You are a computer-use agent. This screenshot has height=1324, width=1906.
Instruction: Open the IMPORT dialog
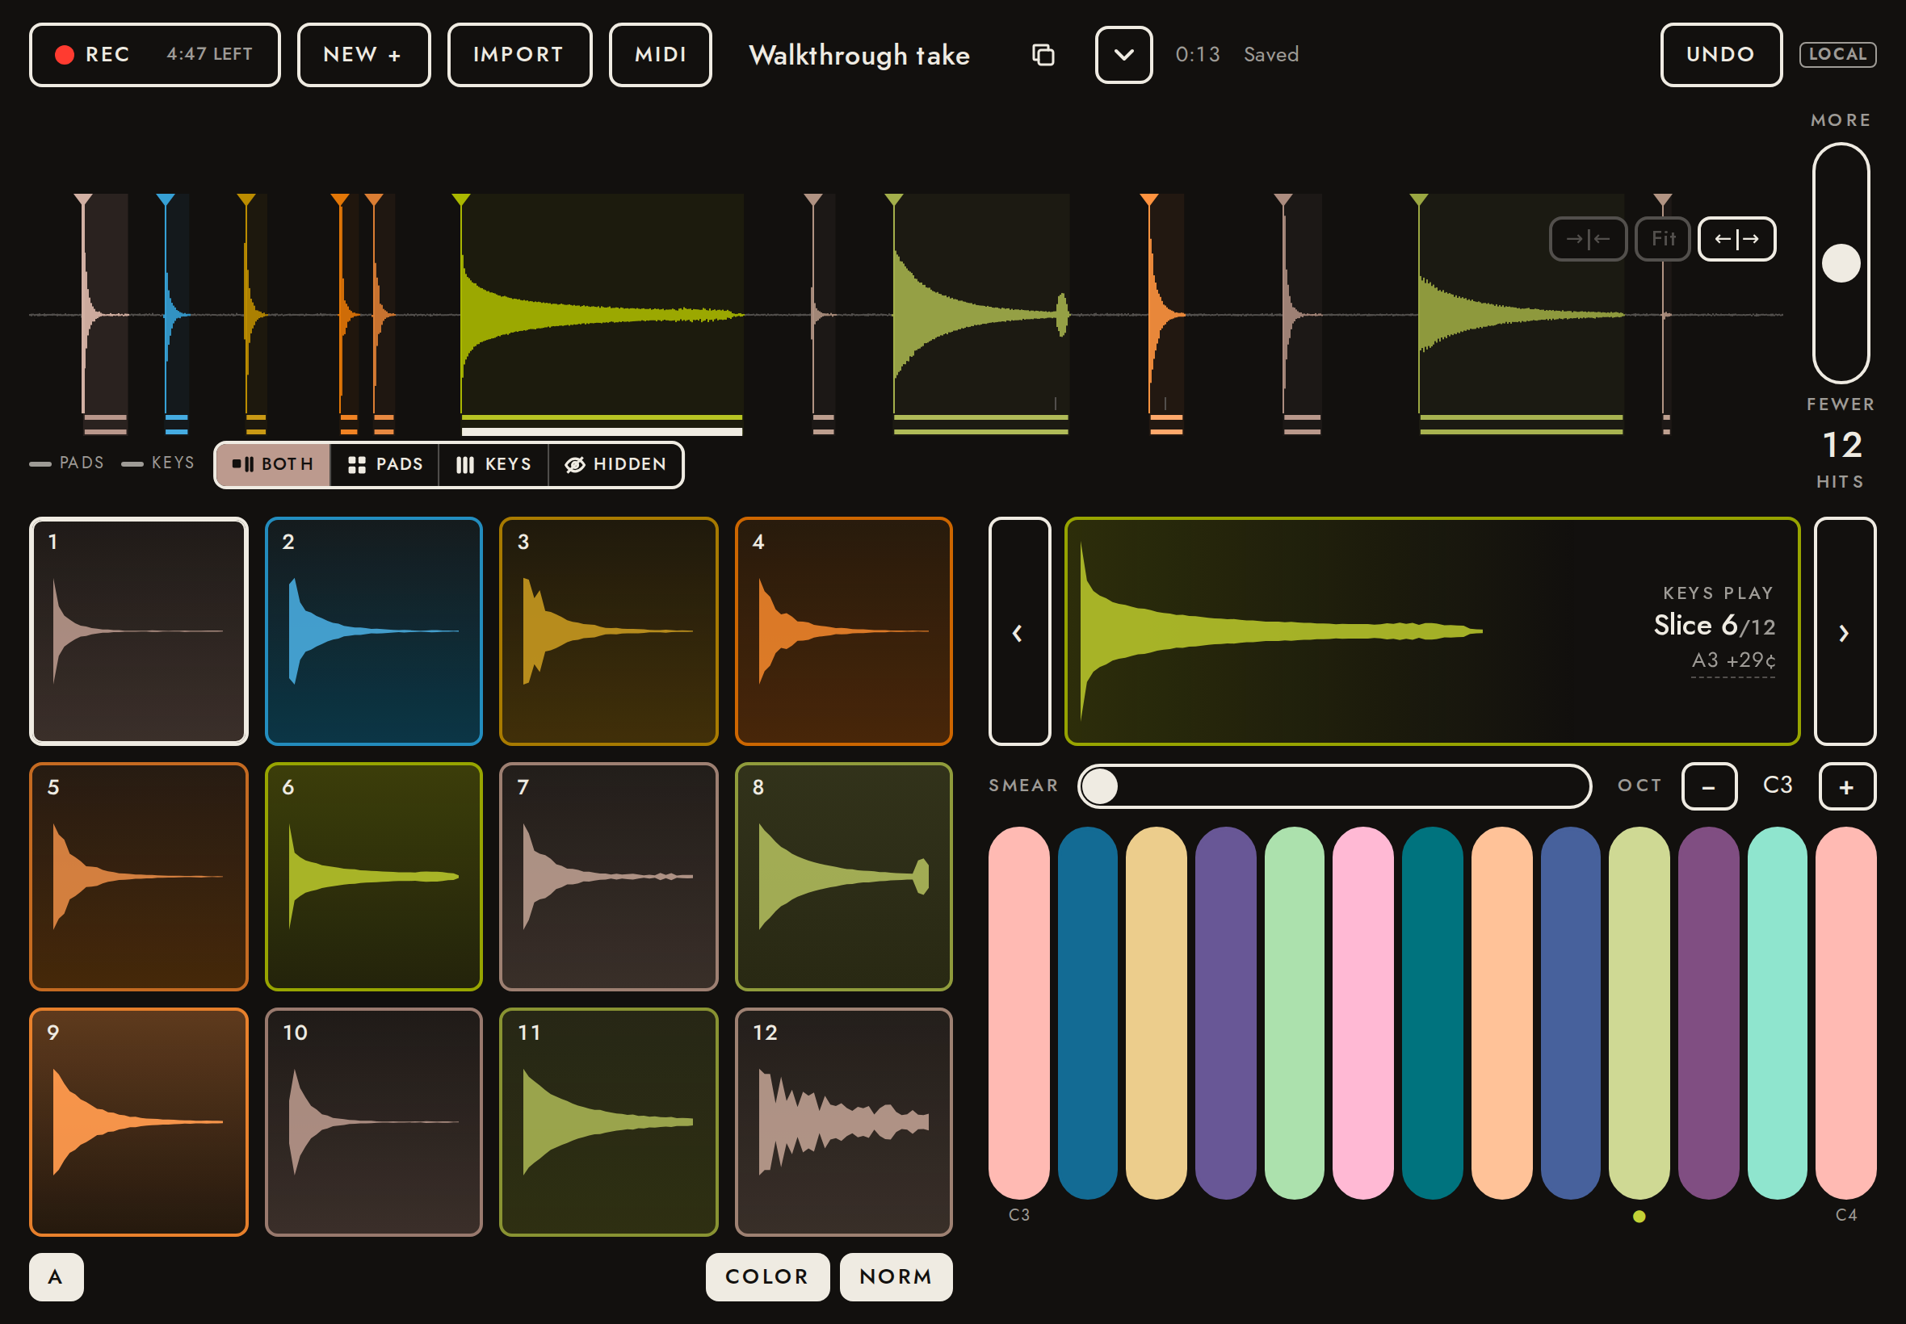[x=519, y=55]
